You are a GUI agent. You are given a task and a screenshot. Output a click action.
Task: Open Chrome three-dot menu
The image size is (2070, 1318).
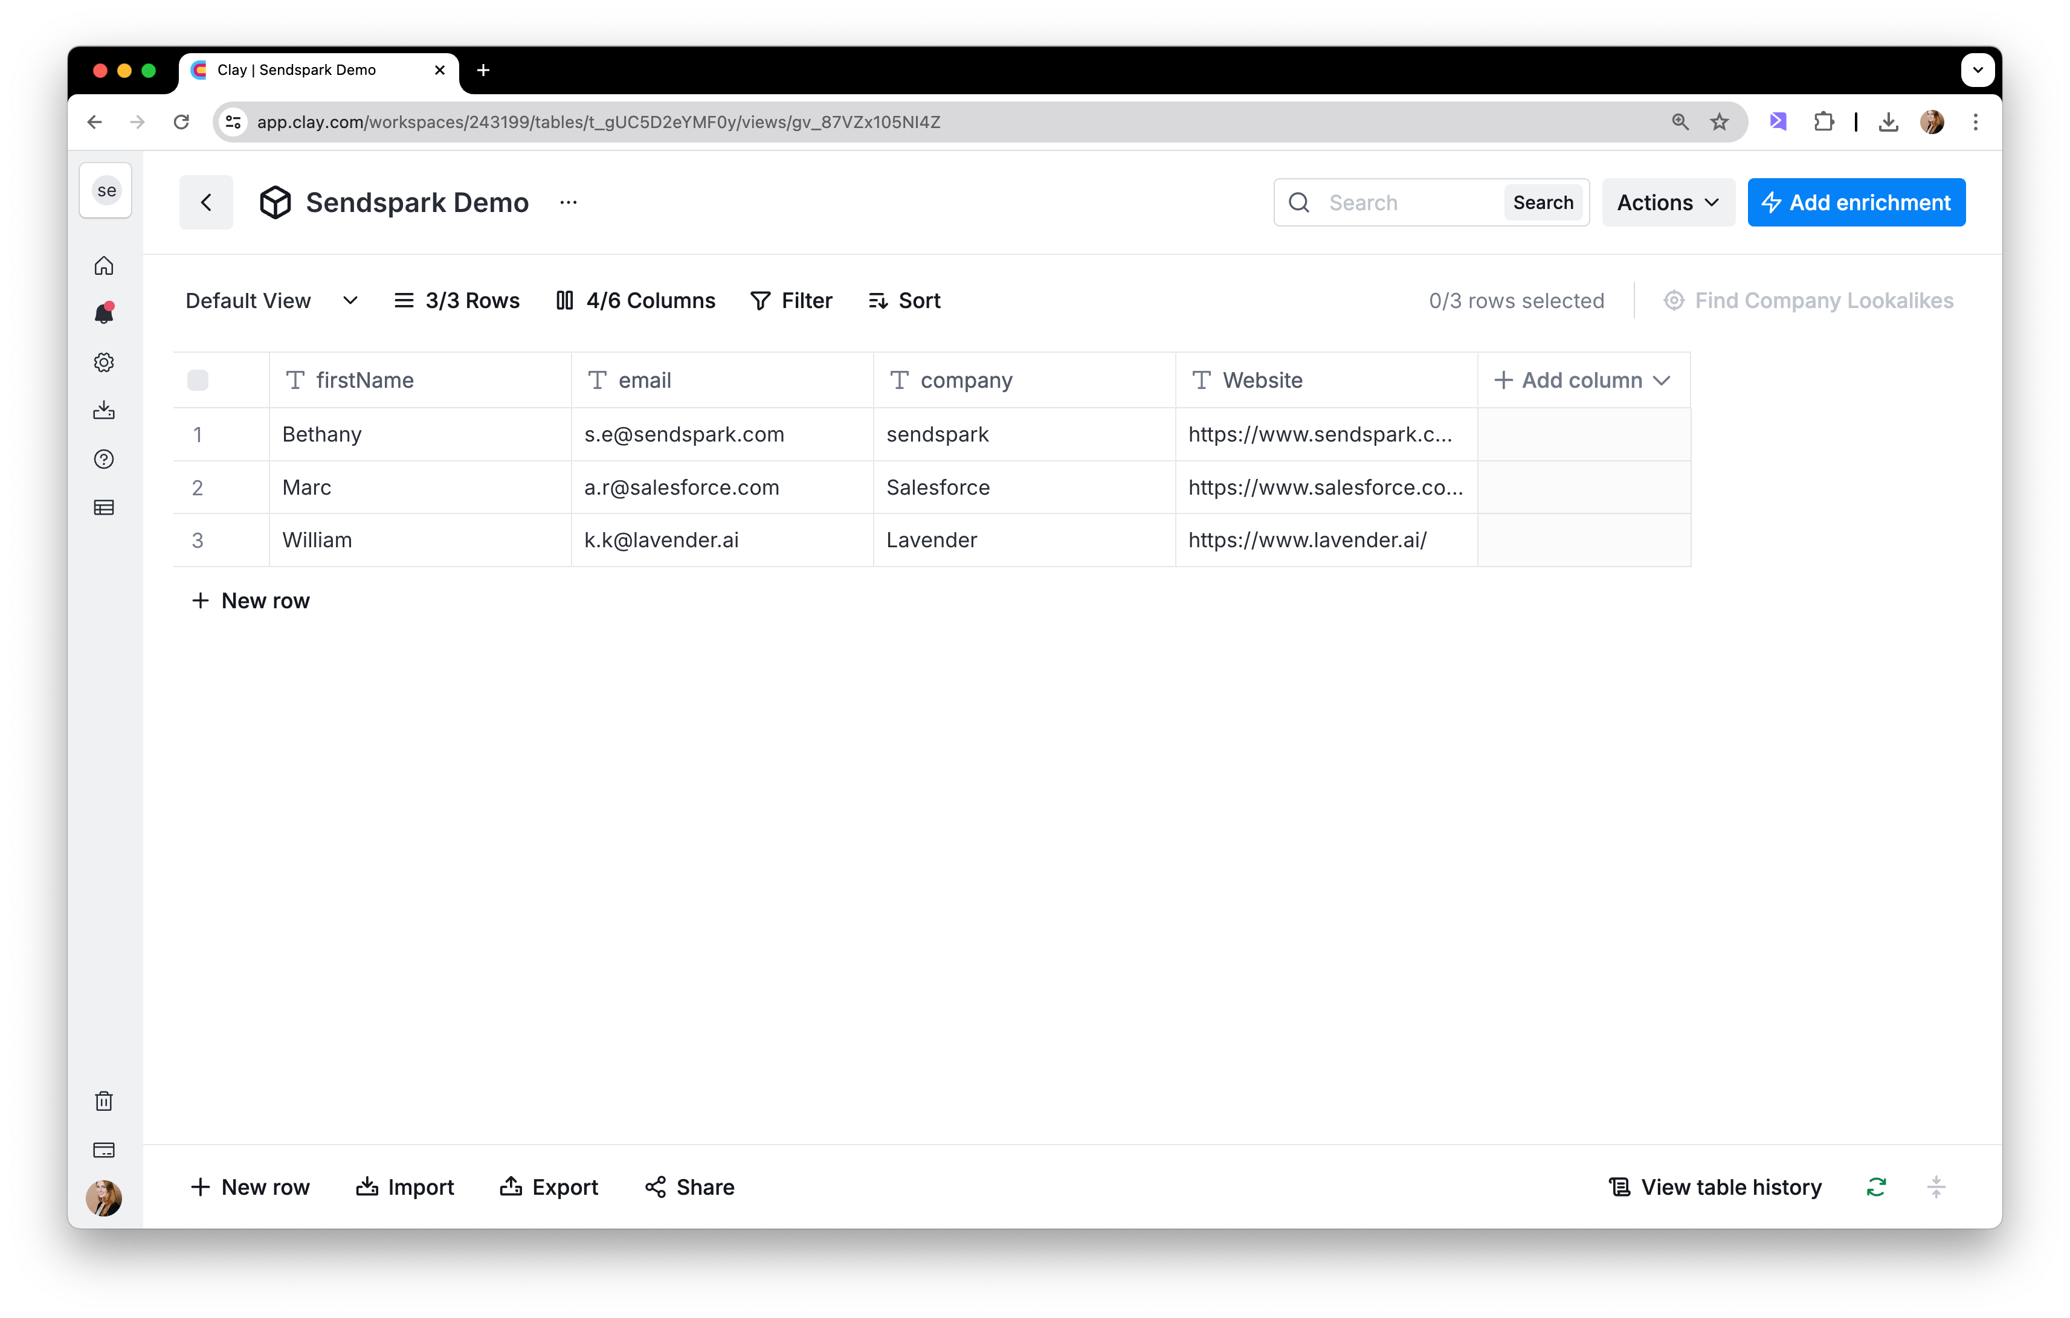click(1975, 122)
